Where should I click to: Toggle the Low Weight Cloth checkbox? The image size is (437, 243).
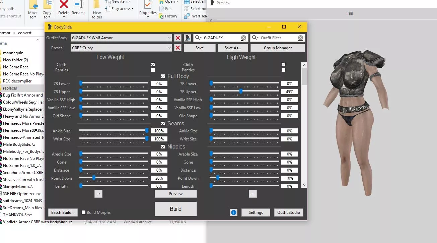(153, 65)
